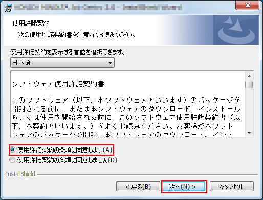This screenshot has height=200, width=263.
Task: Click the license text scroll up arrow
Action: tap(249, 76)
